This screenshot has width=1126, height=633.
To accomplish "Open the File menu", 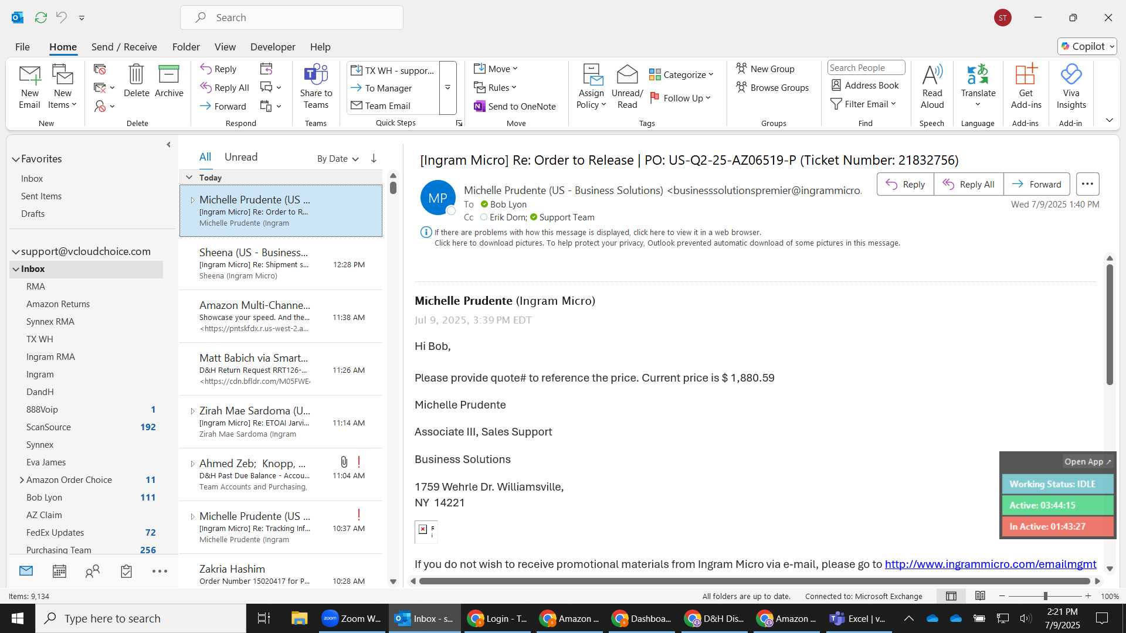I will tap(22, 47).
